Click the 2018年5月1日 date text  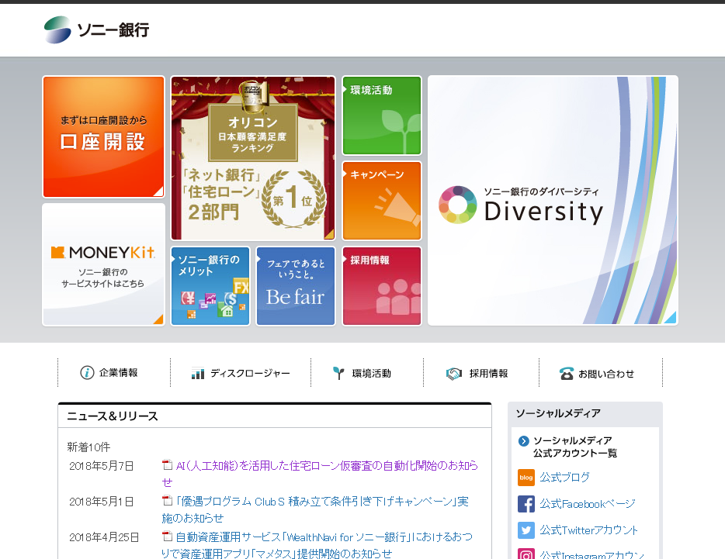(101, 502)
